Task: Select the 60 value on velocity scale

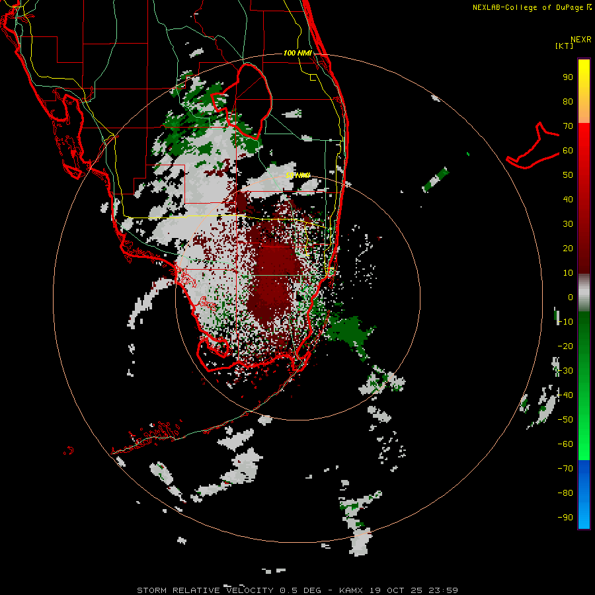Action: (568, 151)
